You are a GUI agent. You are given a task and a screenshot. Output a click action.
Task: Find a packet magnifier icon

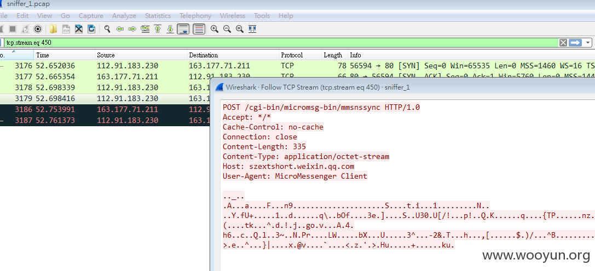click(107, 29)
